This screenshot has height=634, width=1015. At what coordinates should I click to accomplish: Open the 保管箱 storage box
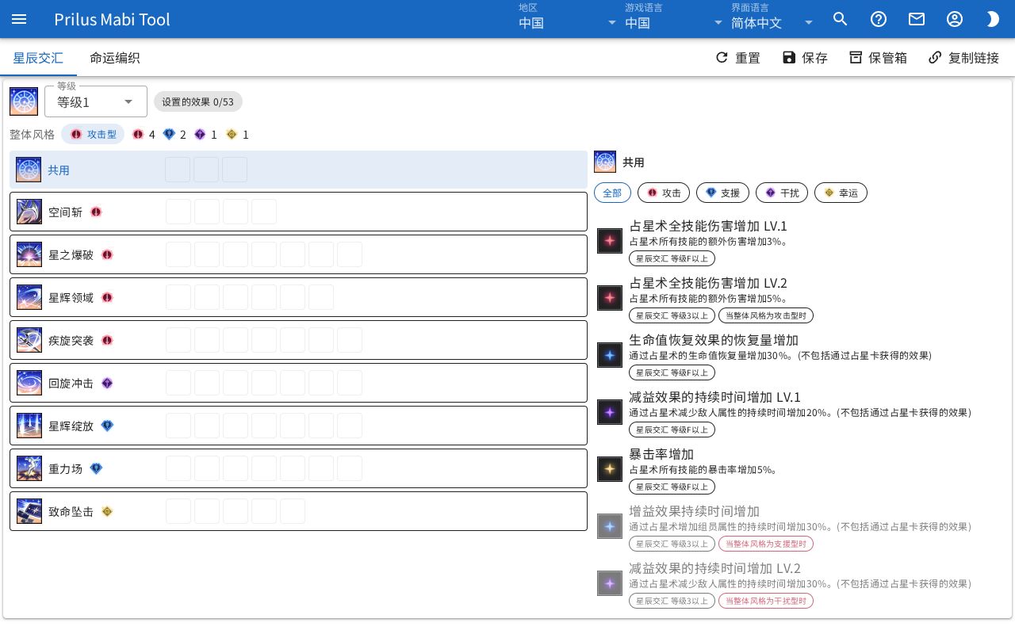point(878,58)
